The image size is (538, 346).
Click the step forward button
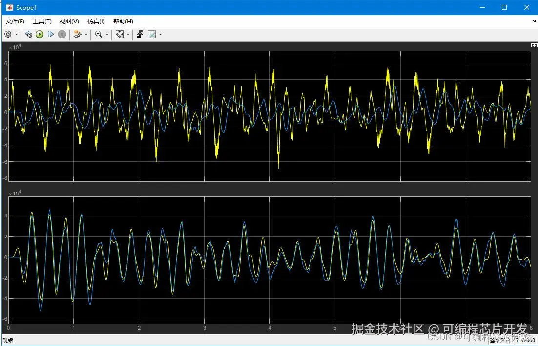tap(51, 34)
